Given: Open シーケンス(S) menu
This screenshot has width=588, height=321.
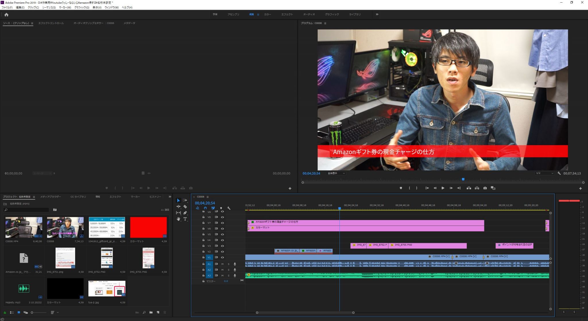Looking at the screenshot, I should (49, 7).
